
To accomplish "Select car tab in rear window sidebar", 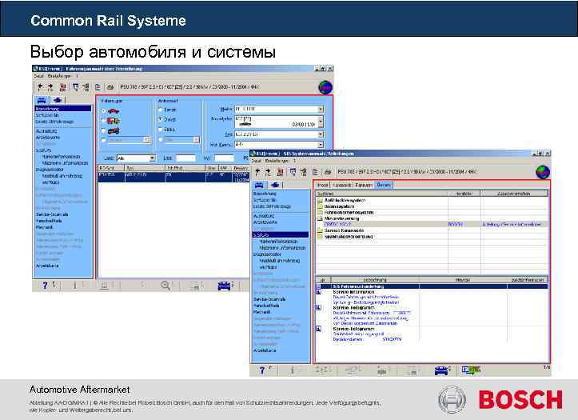I will 42,100.
